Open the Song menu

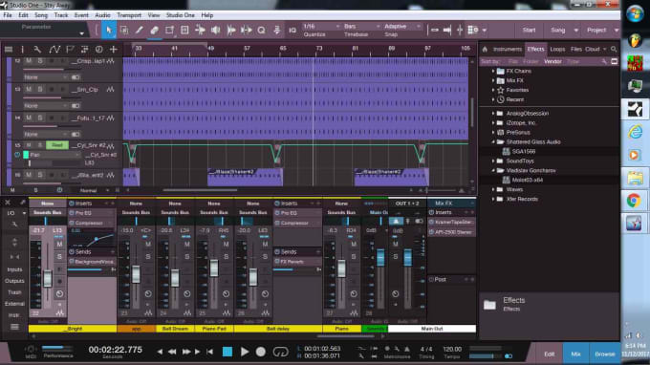coord(40,15)
